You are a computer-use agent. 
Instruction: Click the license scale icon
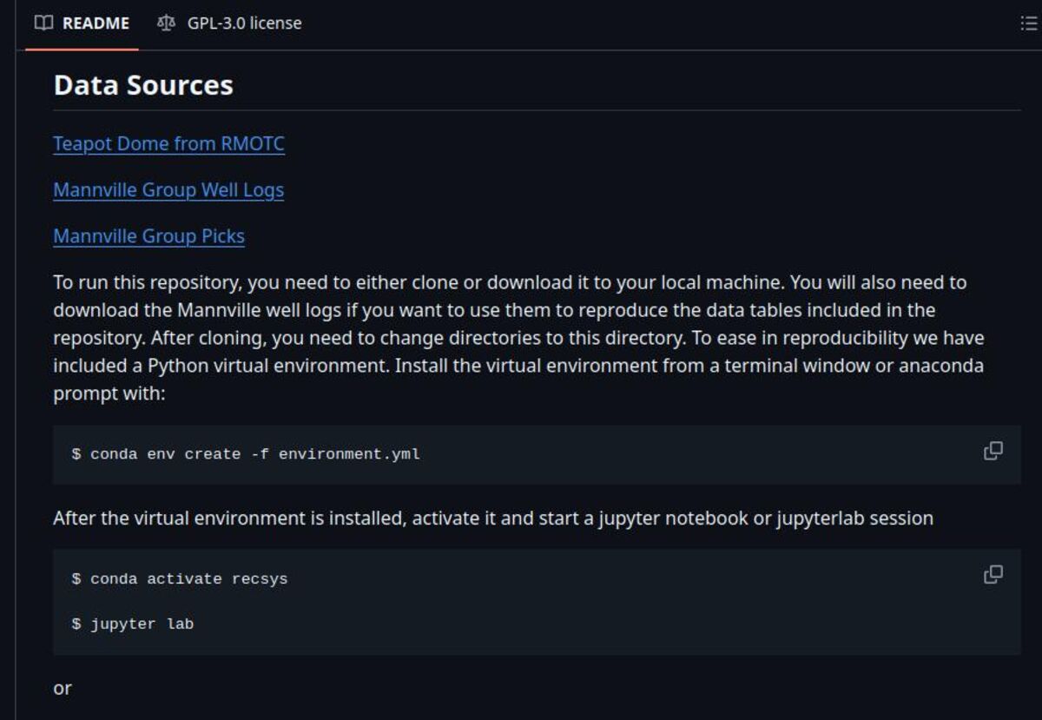pyautogui.click(x=166, y=23)
